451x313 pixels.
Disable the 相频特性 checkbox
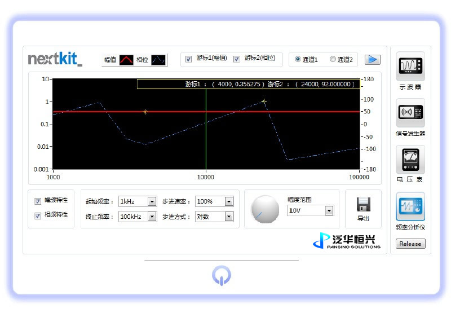click(x=38, y=215)
